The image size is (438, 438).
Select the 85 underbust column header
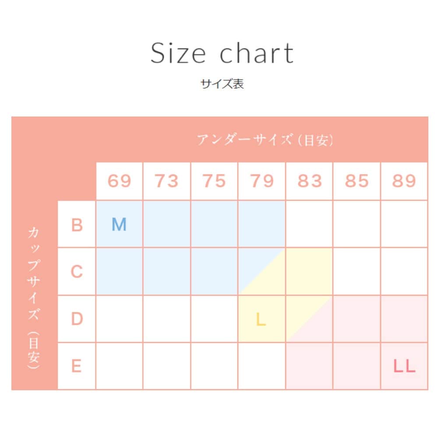357,181
